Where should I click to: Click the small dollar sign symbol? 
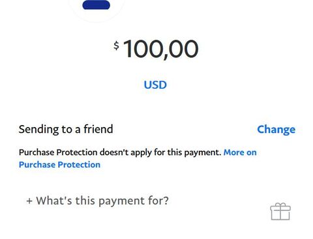pyautogui.click(x=117, y=46)
